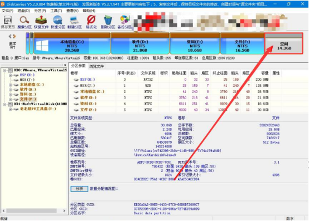This screenshot has width=309, height=221.
Task: Launch the 快速分区 quick partition tool
Action: (58, 22)
